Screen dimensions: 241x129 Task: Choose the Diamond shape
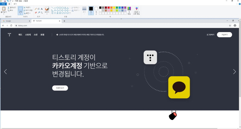click(x=55, y=10)
